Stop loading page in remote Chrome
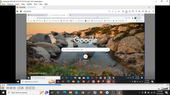The height and width of the screenshot is (95, 170). pos(34,18)
